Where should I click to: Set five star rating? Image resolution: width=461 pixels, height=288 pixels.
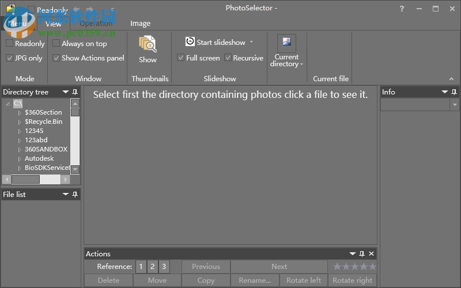click(372, 267)
